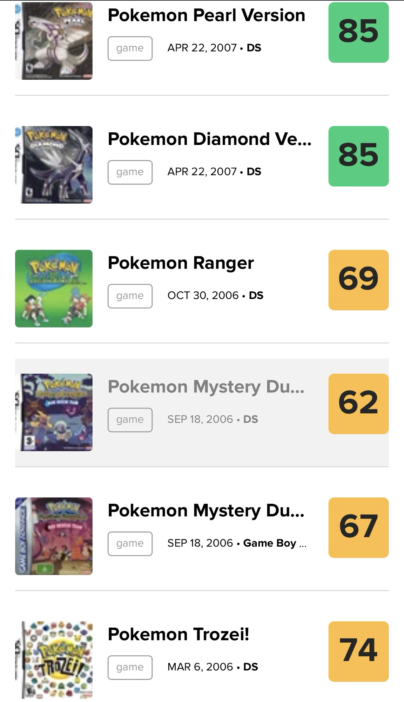This screenshot has height=702, width=404.
Task: Click the Mystery Dungeon title scored 62
Action: tap(206, 387)
